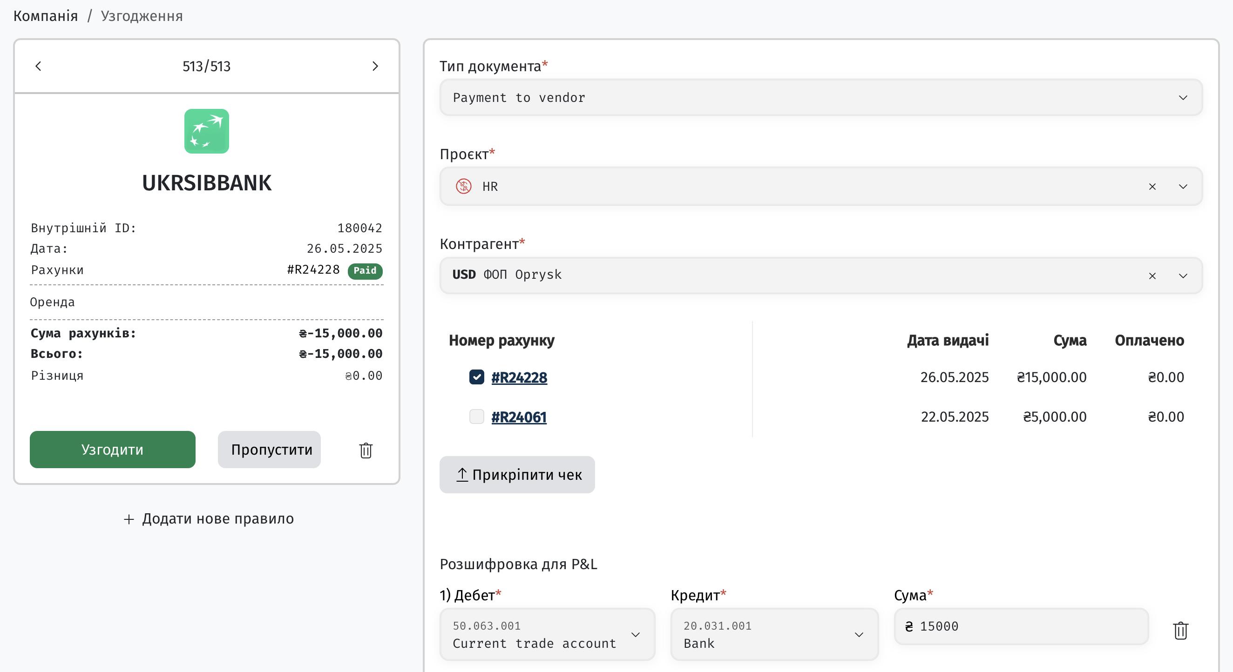This screenshot has width=1233, height=672.
Task: Delete P&L line 1 with trash icon
Action: [1180, 631]
